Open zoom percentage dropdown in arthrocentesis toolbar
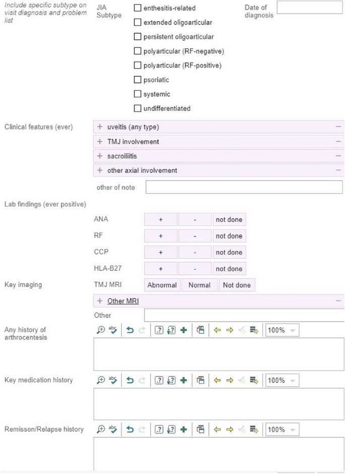345x474 pixels. (x=282, y=330)
